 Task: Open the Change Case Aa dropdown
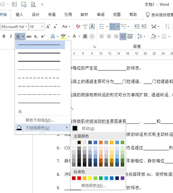(x=66, y=26)
